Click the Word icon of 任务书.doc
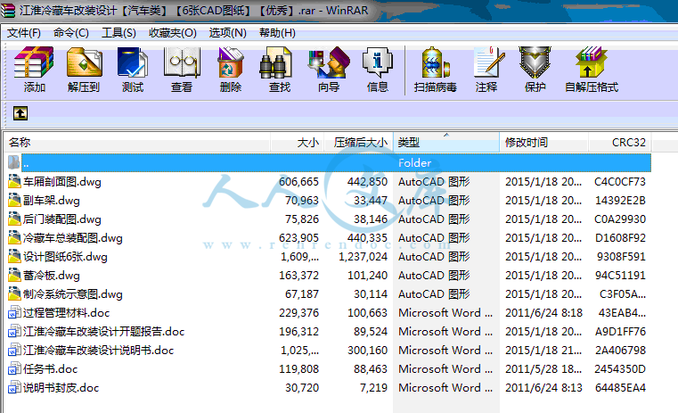This screenshot has height=413, width=678. pos(14,368)
